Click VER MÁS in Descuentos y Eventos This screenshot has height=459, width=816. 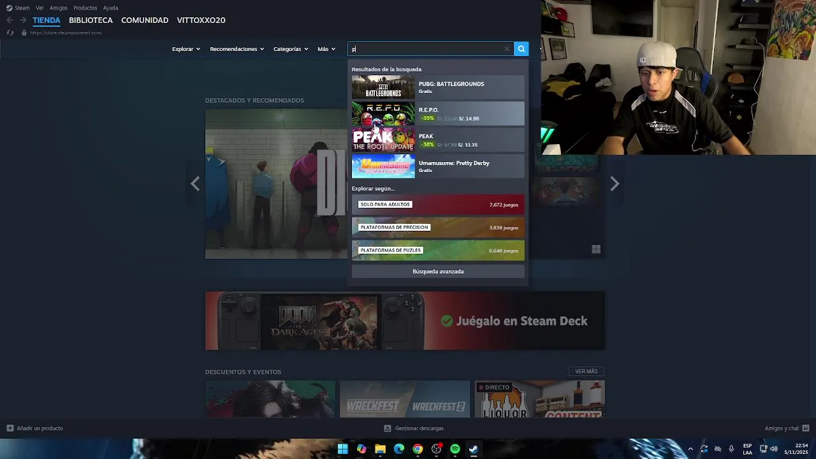tap(586, 371)
